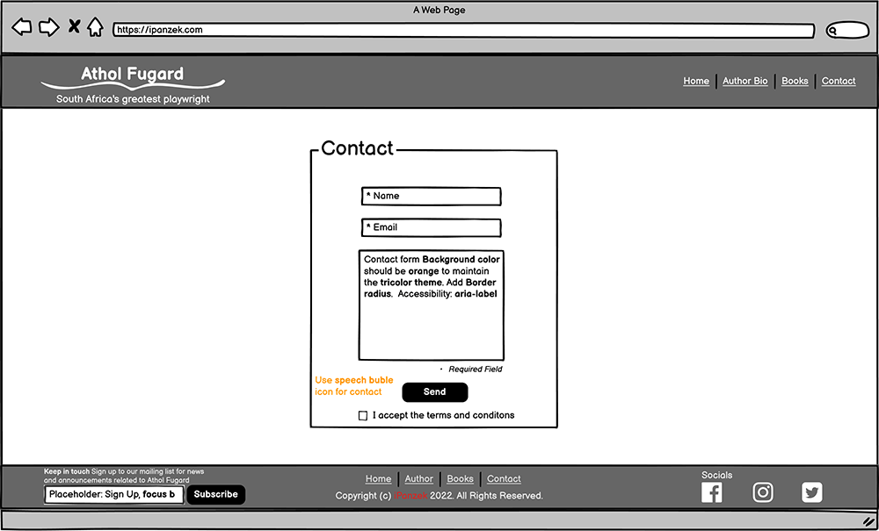Click the orange speech bubble icon note
Viewport: 879px width, 531px height.
coord(354,386)
